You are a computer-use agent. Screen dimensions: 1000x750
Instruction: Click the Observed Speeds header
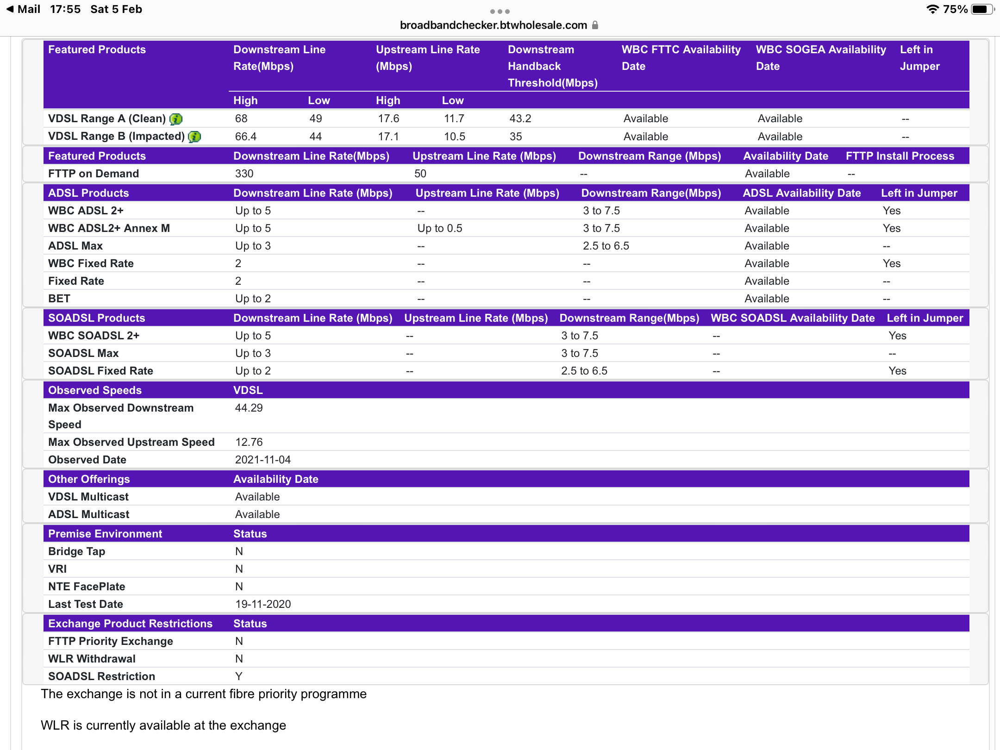tap(95, 390)
